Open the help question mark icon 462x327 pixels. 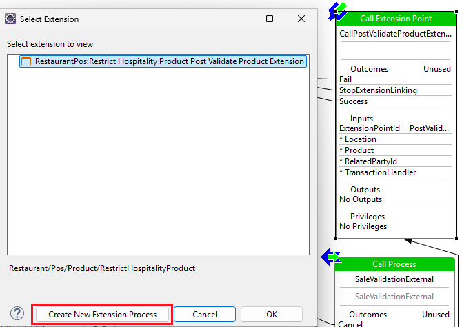coord(17,314)
